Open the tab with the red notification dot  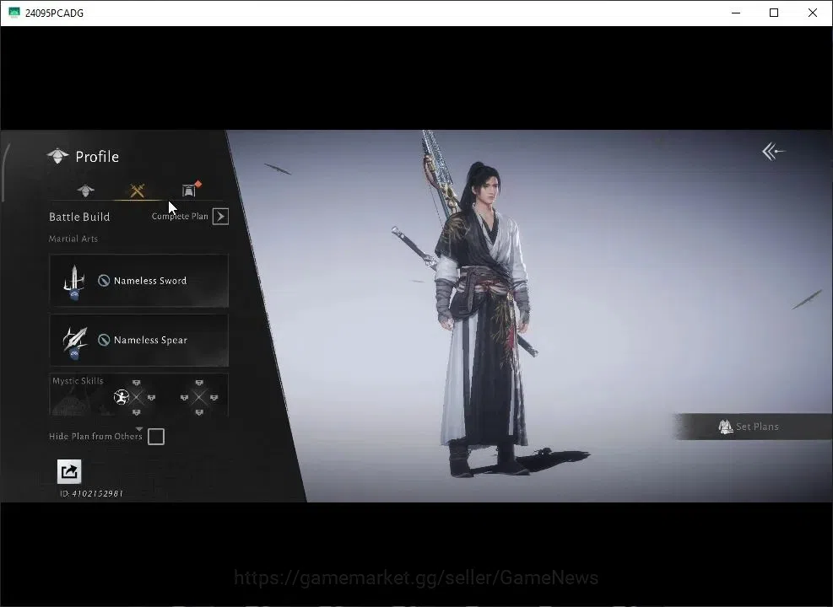190,190
